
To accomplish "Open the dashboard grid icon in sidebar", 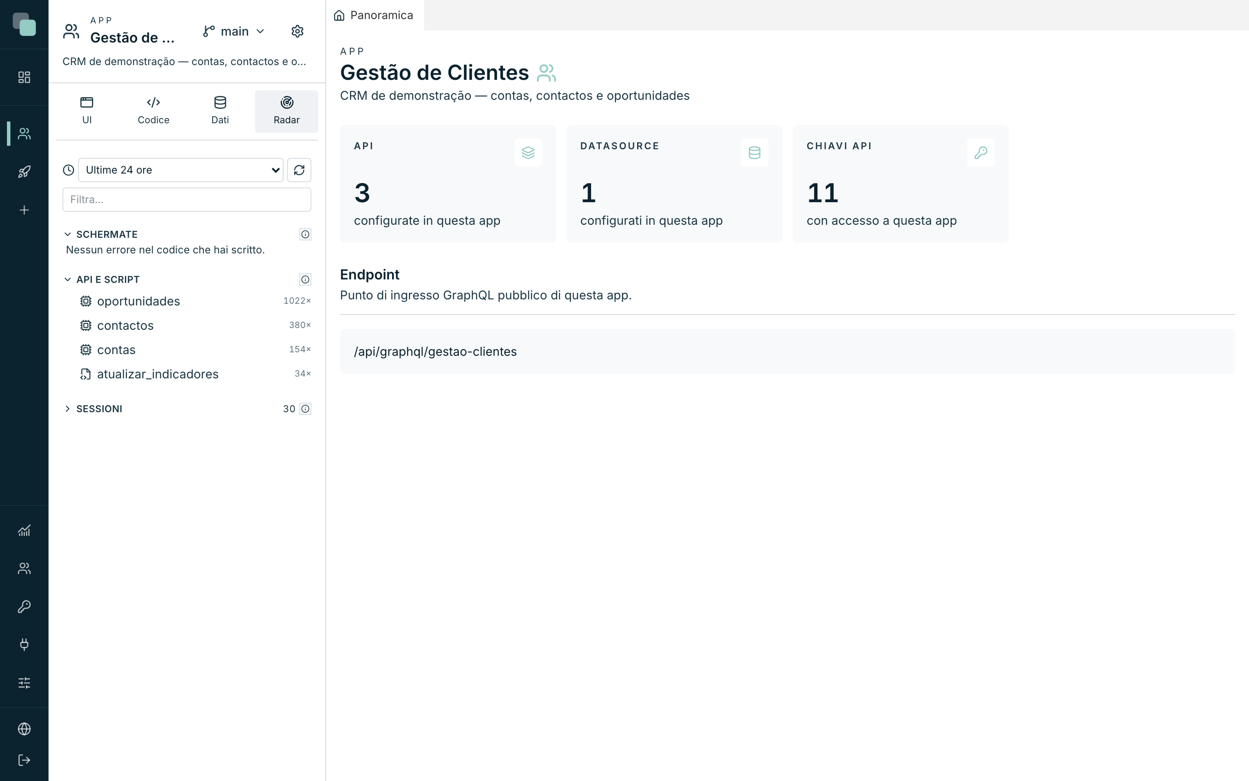I will 24,77.
